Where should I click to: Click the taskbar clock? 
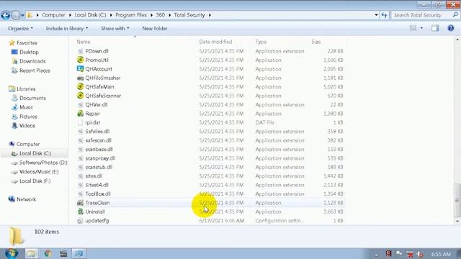[441, 254]
